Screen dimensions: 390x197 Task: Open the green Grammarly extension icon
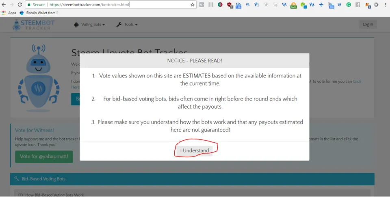click(349, 4)
